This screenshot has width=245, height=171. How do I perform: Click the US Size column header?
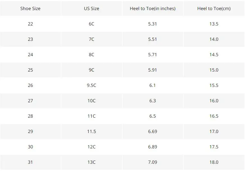(x=91, y=8)
